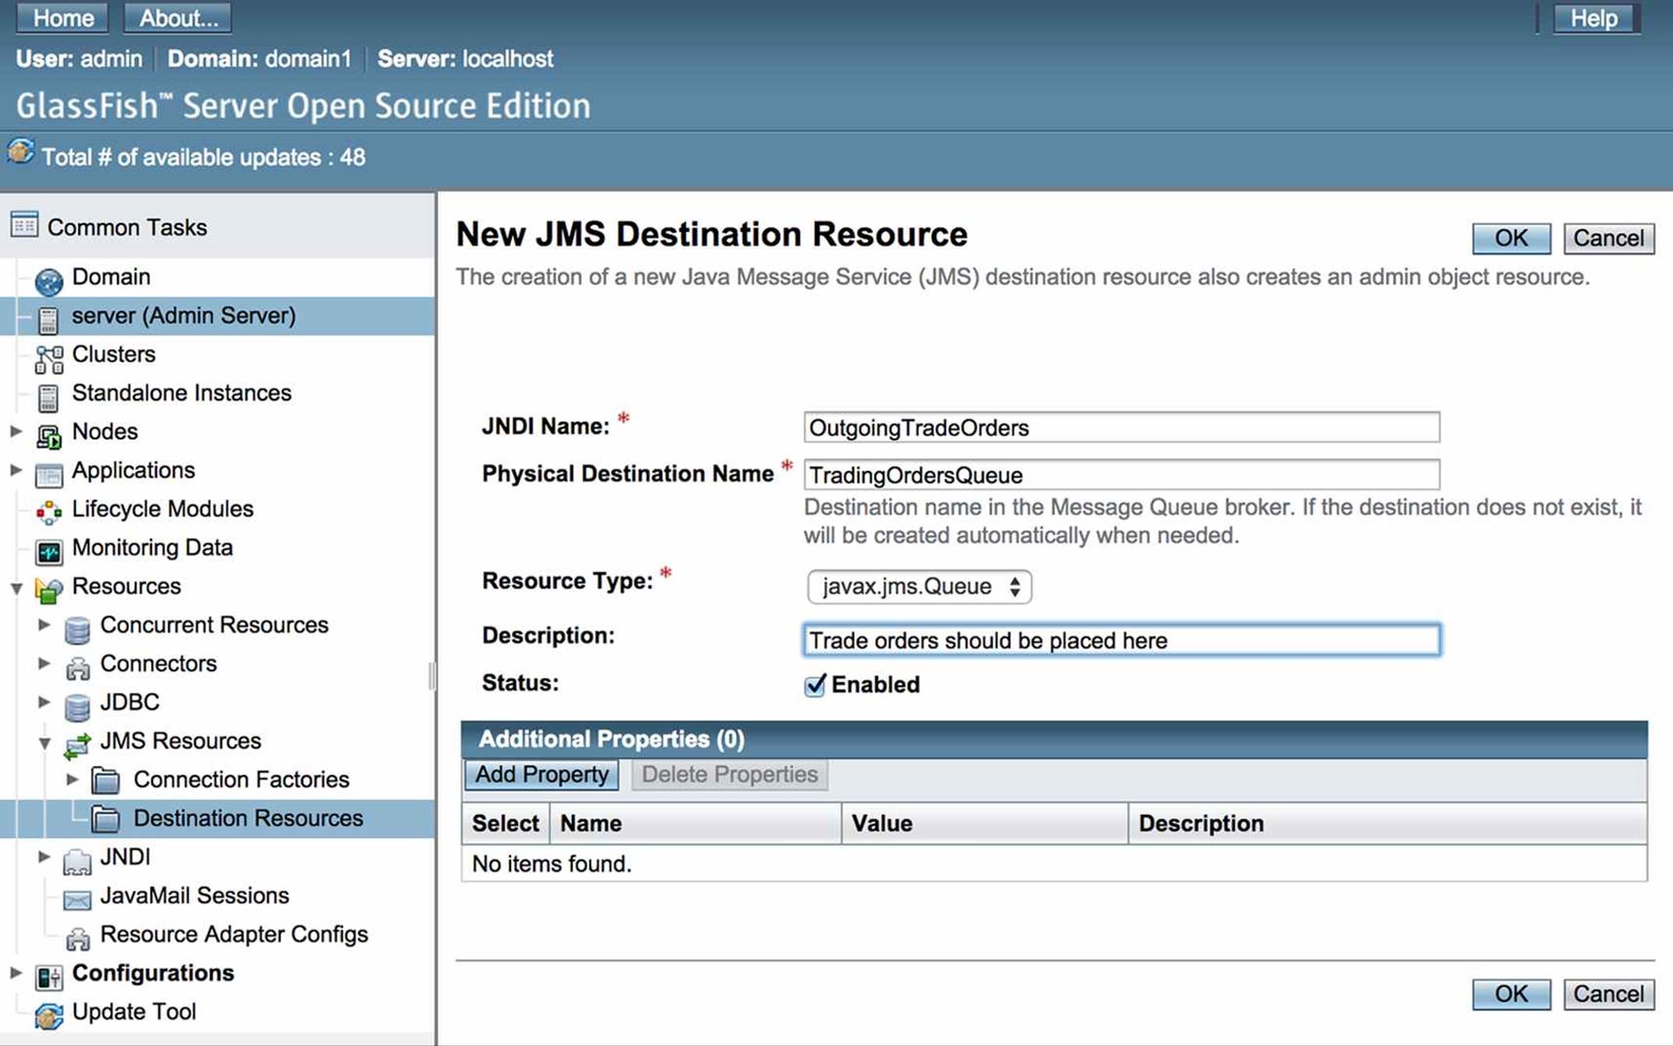Click the Lifecycle Modules icon
Viewport: 1673px width, 1046px height.
click(x=48, y=512)
